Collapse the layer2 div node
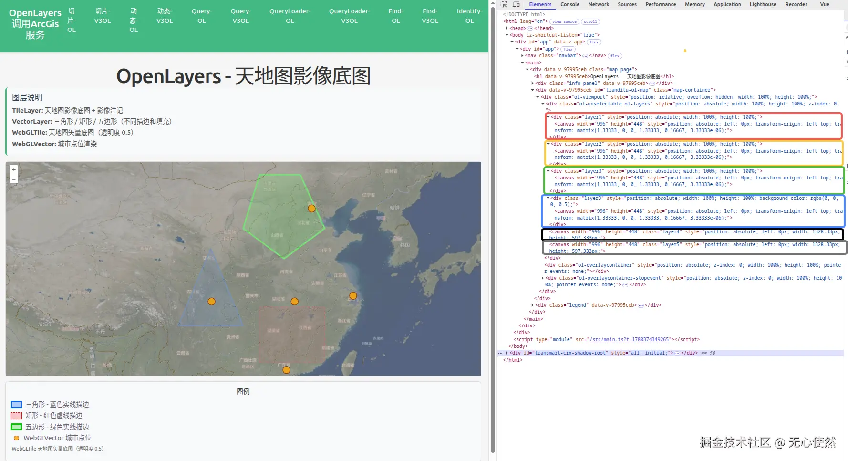 (x=548, y=144)
